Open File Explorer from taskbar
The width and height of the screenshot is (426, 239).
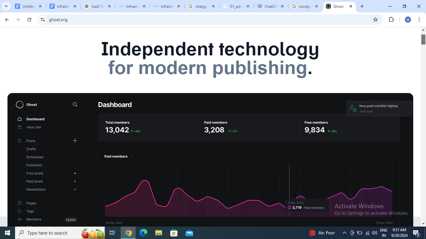point(159,233)
